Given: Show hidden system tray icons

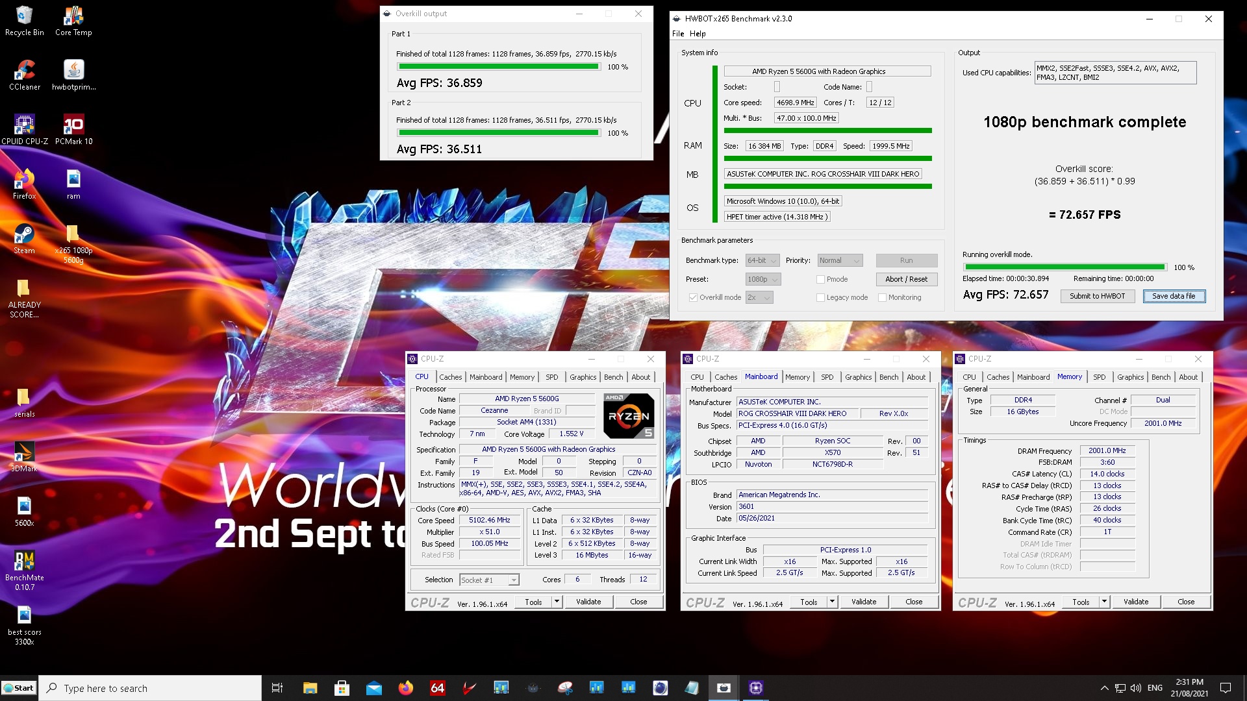Looking at the screenshot, I should (x=1104, y=688).
